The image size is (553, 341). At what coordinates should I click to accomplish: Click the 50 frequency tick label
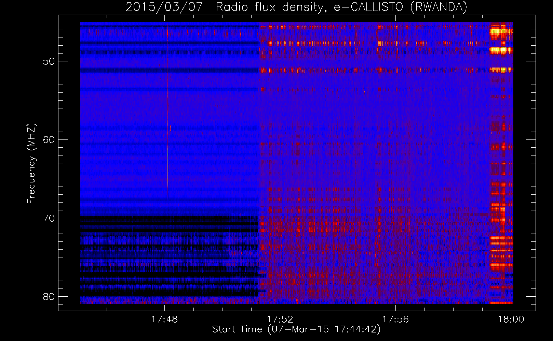(x=49, y=61)
